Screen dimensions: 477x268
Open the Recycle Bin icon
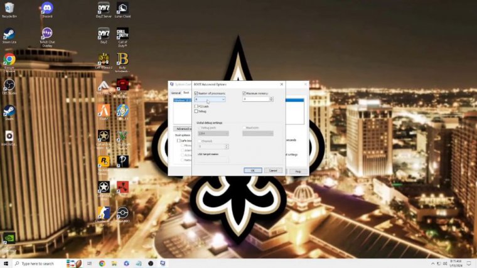point(9,9)
